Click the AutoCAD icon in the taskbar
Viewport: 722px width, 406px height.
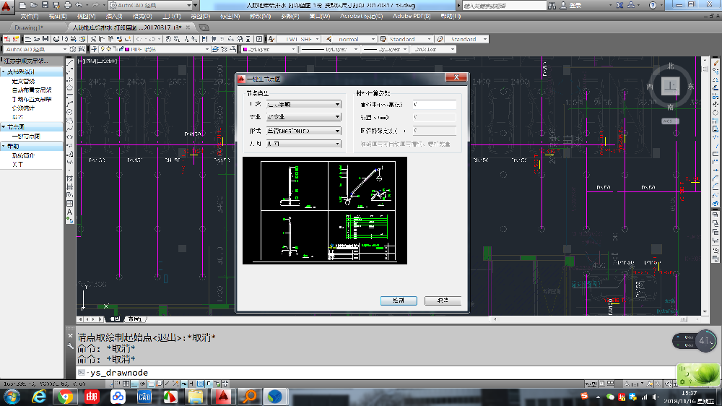(224, 396)
